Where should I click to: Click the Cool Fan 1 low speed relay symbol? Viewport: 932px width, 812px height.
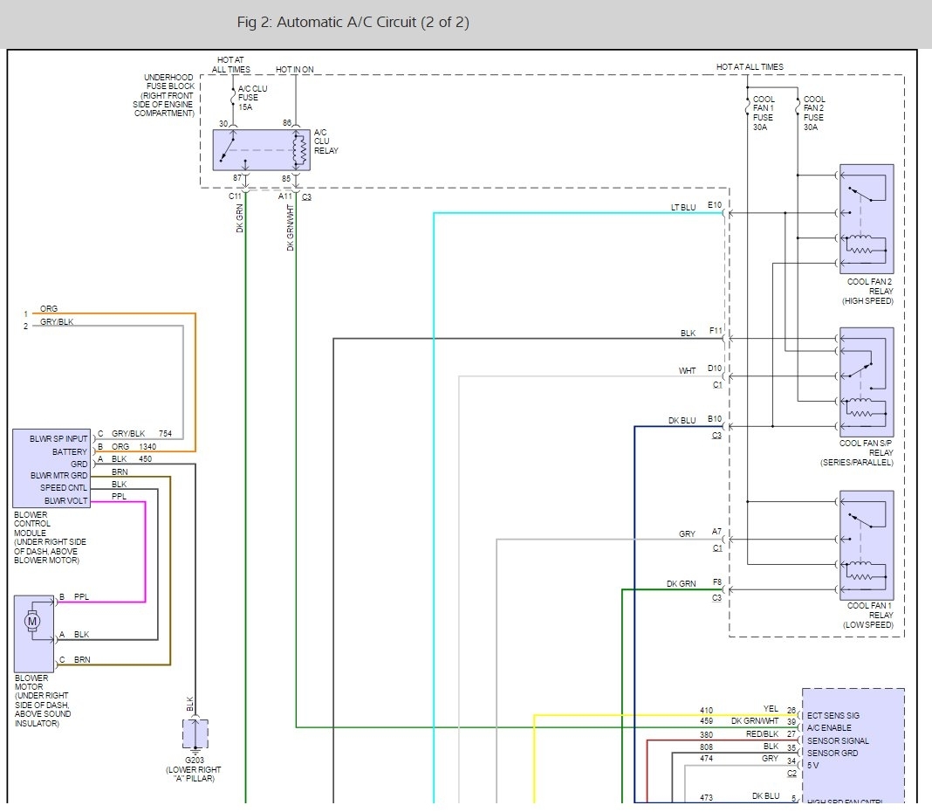[866, 544]
